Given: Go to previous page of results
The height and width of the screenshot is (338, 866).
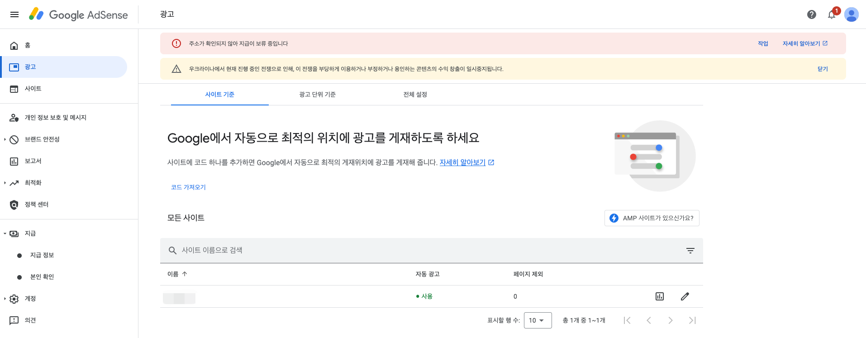Looking at the screenshot, I should 649,320.
